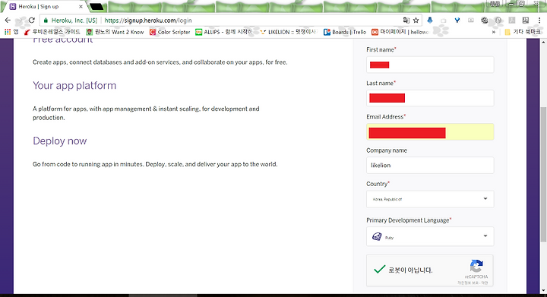Click the Color Scripter bookmark icon
The width and height of the screenshot is (547, 297).
coord(153,32)
